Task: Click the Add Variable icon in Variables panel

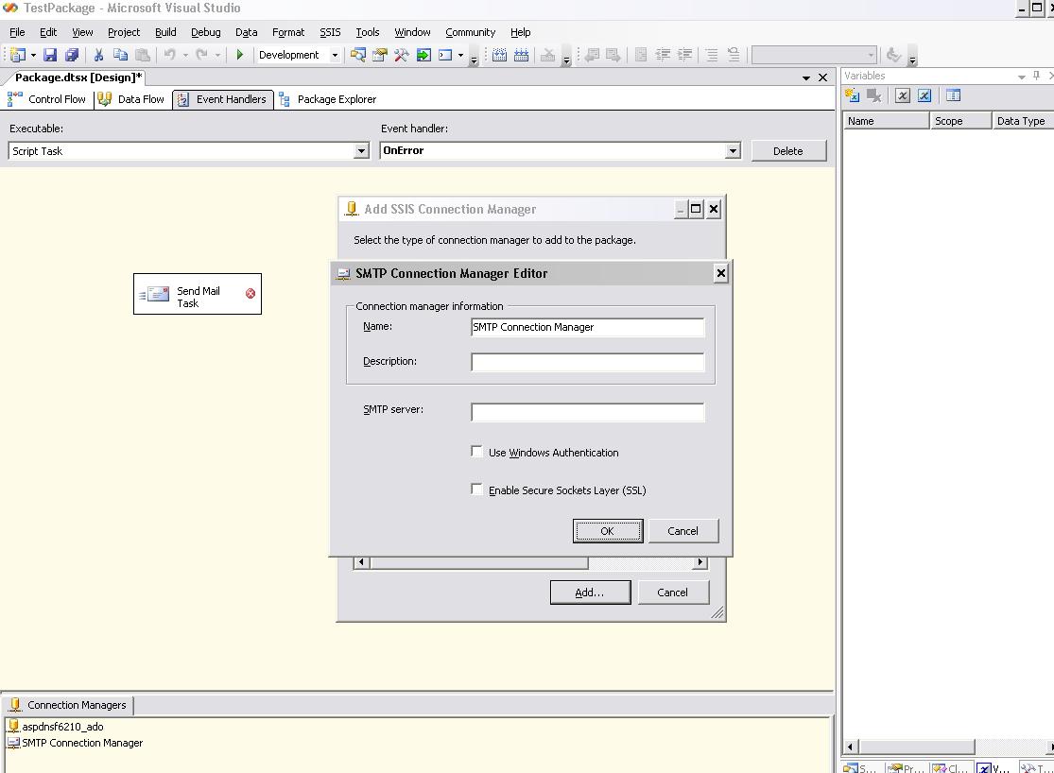Action: (852, 95)
